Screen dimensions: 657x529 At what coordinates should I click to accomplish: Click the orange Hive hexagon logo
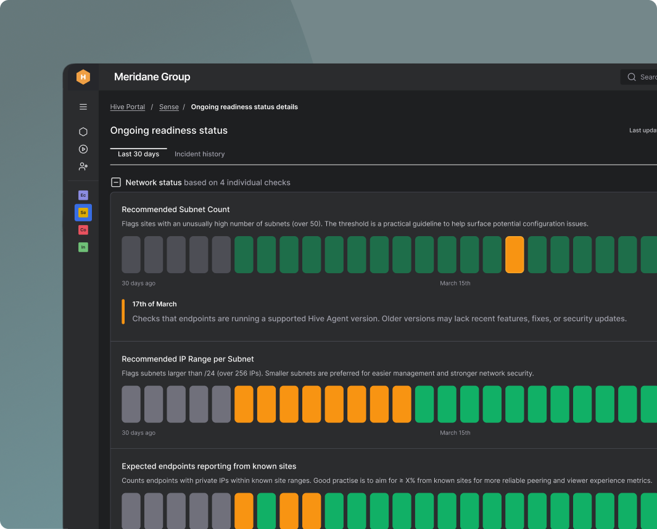83,77
